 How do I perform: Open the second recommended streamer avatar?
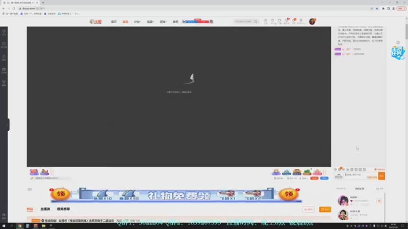click(343, 215)
